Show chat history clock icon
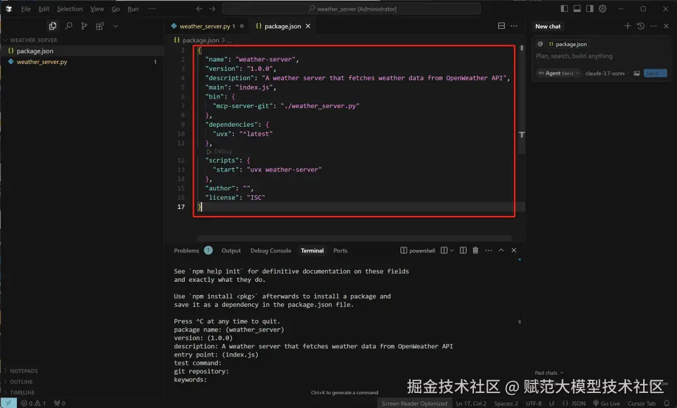677x408 pixels. 640,26
